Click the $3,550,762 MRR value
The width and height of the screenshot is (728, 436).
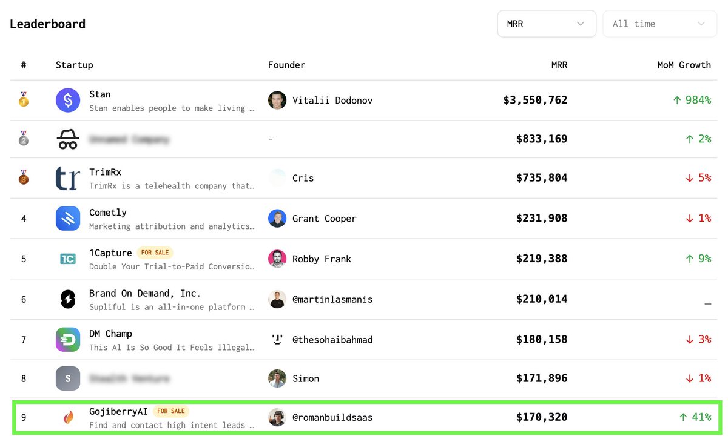pos(535,100)
